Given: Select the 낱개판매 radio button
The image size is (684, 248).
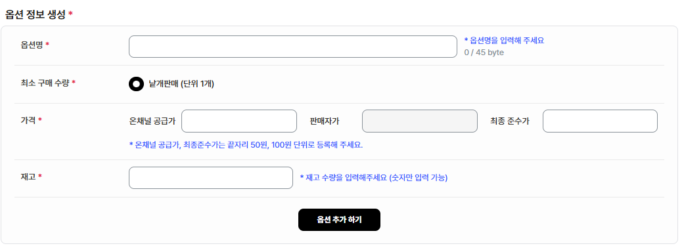Looking at the screenshot, I should [x=136, y=84].
